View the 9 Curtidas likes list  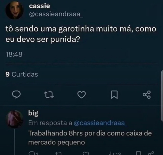tap(22, 74)
